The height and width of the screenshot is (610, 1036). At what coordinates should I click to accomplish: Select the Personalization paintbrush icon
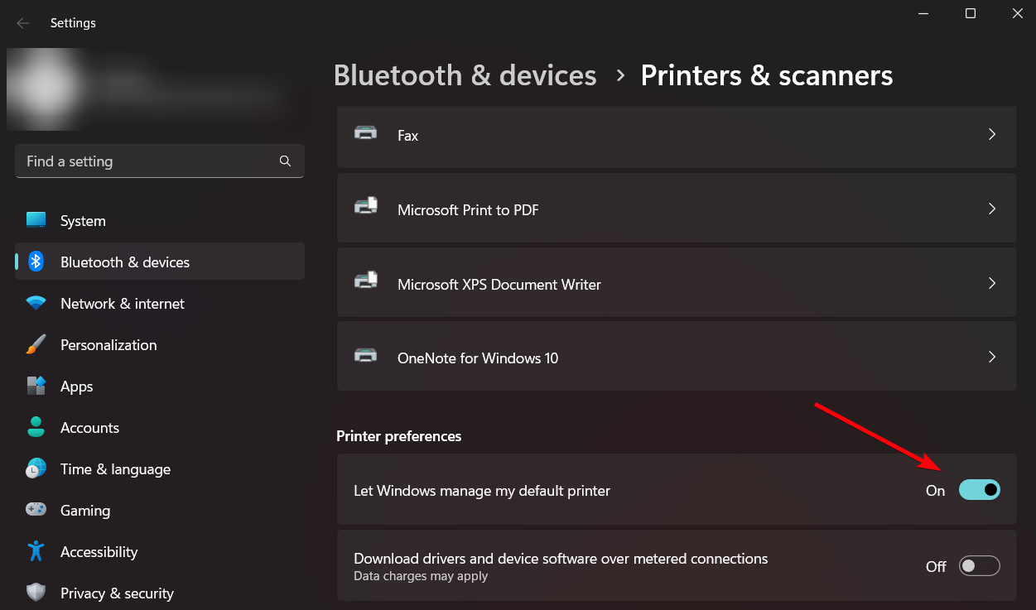36,344
